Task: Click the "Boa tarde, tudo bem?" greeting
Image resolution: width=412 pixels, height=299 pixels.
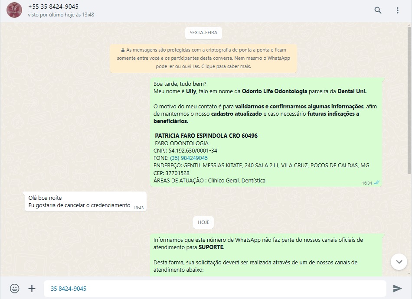Action: pyautogui.click(x=180, y=84)
